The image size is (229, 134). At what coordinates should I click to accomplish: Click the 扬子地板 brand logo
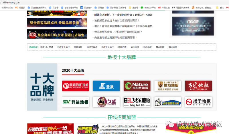(198, 102)
